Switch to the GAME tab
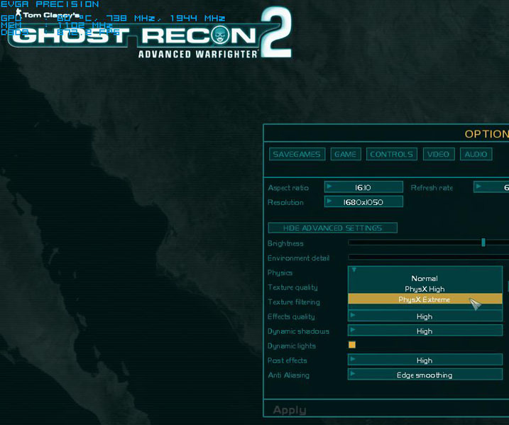509x425 pixels. [x=346, y=154]
